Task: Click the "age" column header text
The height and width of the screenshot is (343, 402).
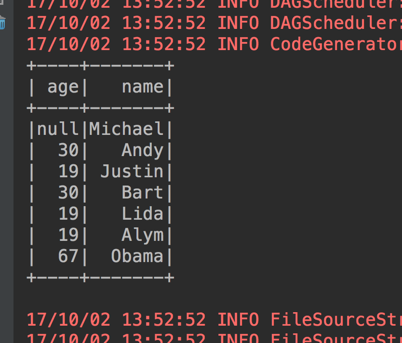Action: pos(63,87)
